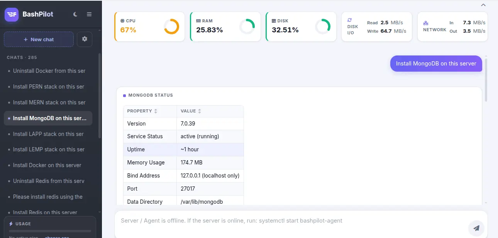Image resolution: width=498 pixels, height=238 pixels.
Task: Click the Install MongoDB on this server message bubble
Action: coord(436,64)
